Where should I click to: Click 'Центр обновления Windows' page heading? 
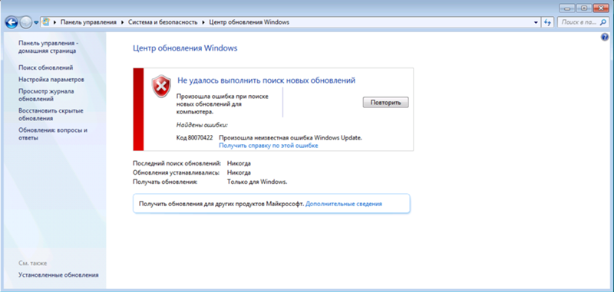(x=185, y=48)
